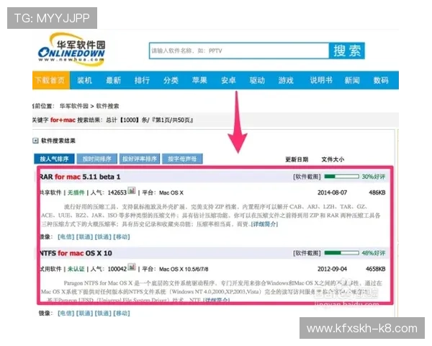The height and width of the screenshot is (346, 432).
Task: Open the 游戏 nav item
Action: coord(286,80)
